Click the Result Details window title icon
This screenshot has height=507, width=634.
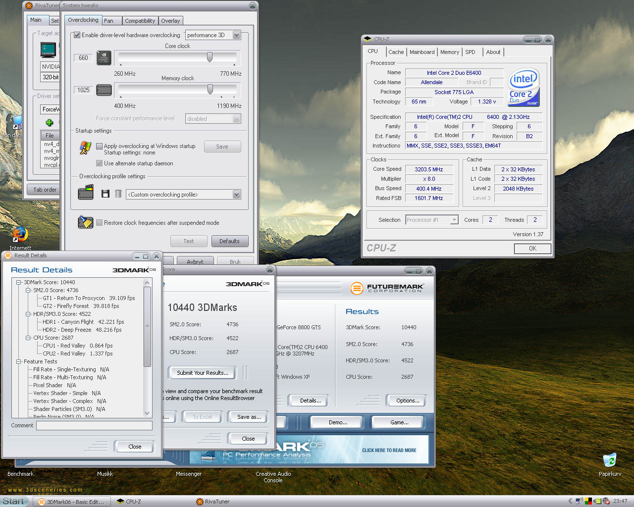coord(8,255)
